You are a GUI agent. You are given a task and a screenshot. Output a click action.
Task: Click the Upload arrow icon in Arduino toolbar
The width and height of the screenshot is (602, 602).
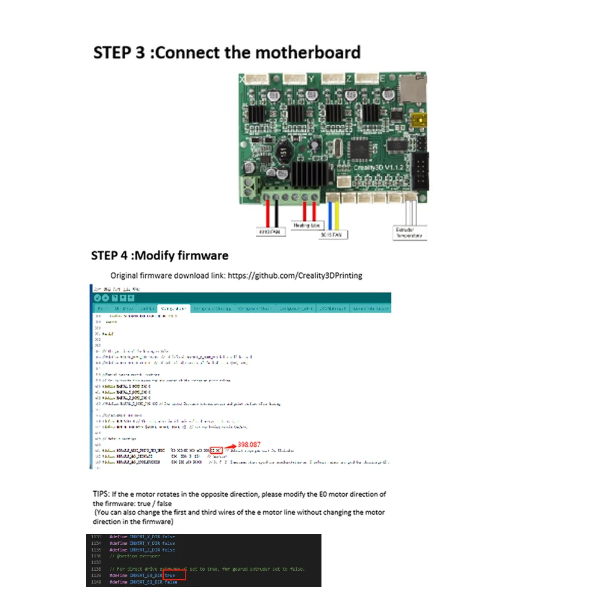click(105, 298)
